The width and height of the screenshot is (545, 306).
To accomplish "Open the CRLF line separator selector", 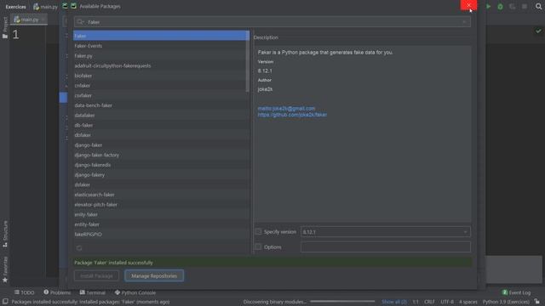I will pyautogui.click(x=429, y=302).
